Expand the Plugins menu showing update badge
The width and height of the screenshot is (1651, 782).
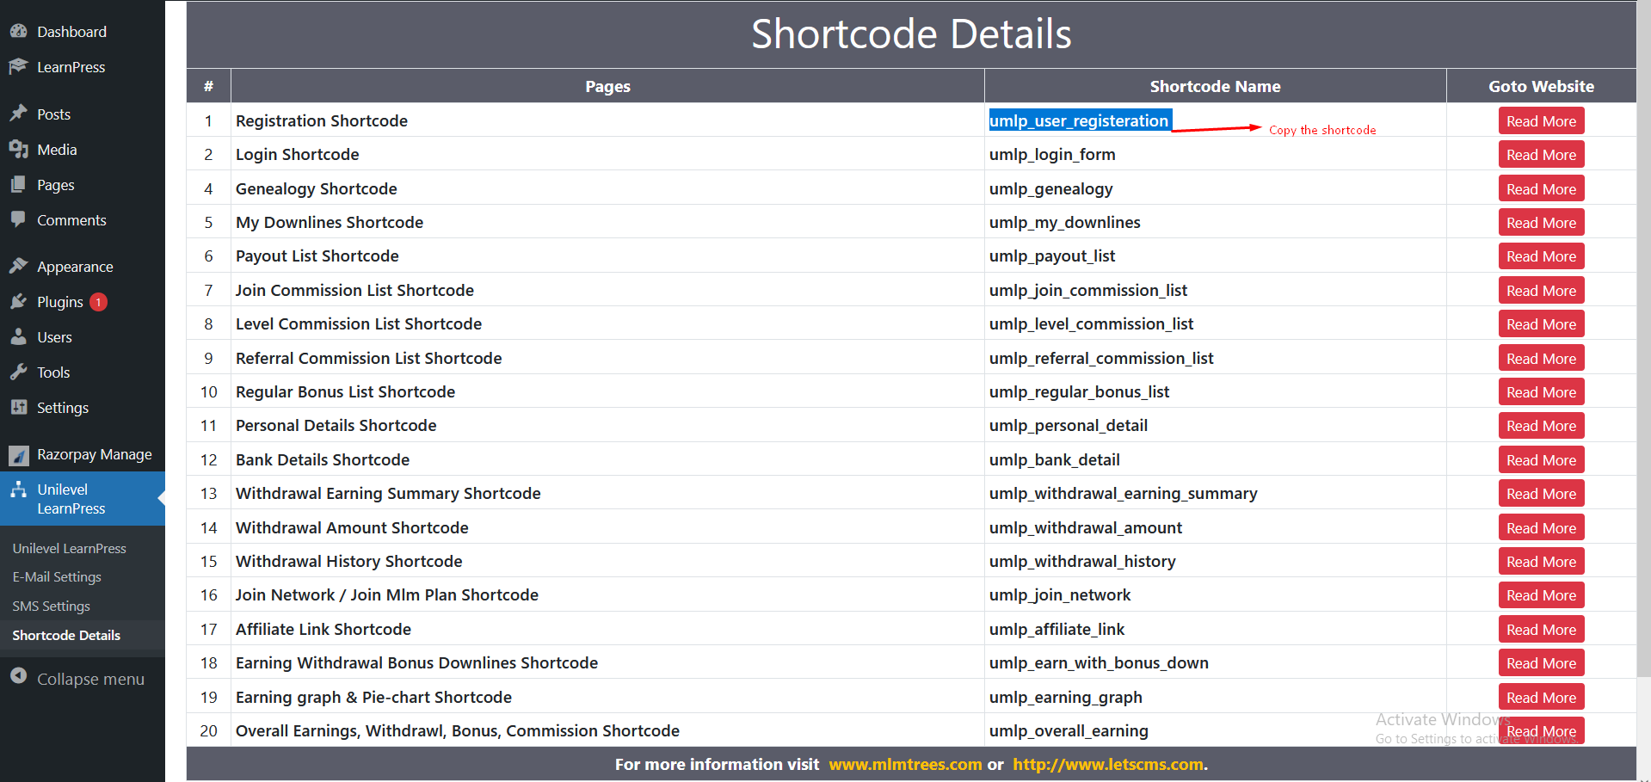click(x=59, y=301)
